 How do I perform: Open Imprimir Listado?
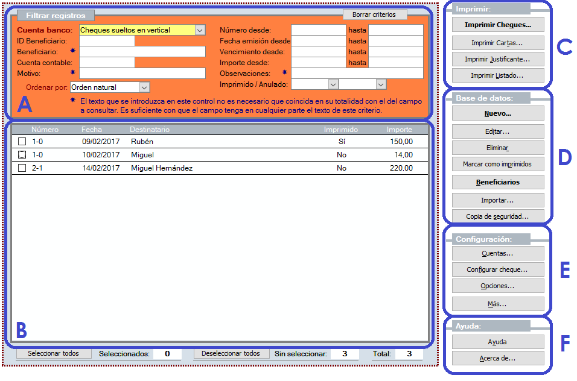(x=497, y=75)
